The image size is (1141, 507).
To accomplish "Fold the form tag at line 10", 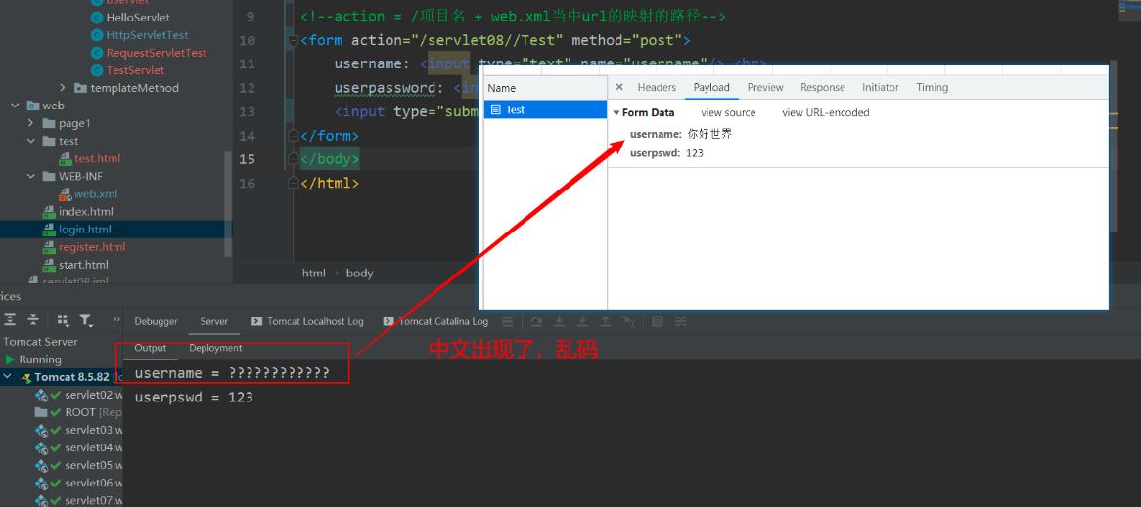I will (294, 40).
